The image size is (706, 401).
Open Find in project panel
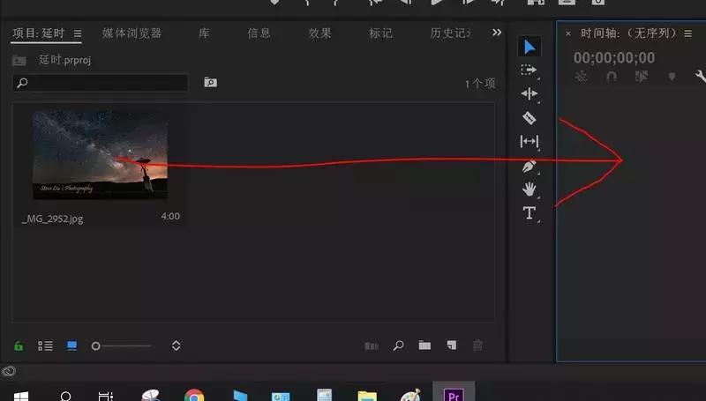pyautogui.click(x=398, y=345)
